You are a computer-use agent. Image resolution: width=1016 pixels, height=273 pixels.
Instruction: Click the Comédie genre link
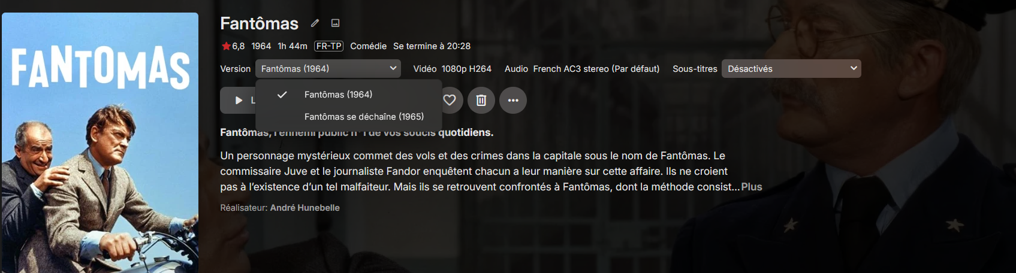(368, 46)
